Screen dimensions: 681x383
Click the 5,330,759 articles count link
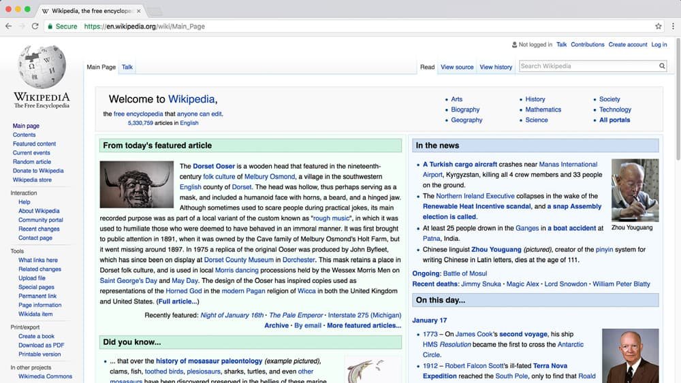tap(140, 123)
